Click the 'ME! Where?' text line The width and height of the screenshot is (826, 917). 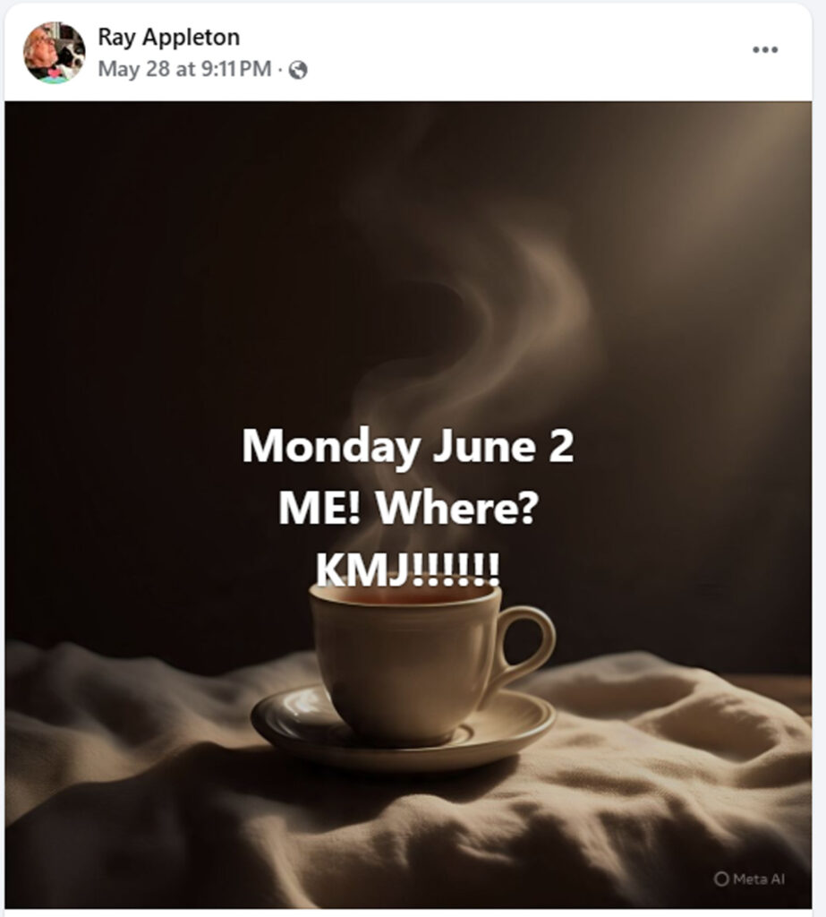click(407, 508)
